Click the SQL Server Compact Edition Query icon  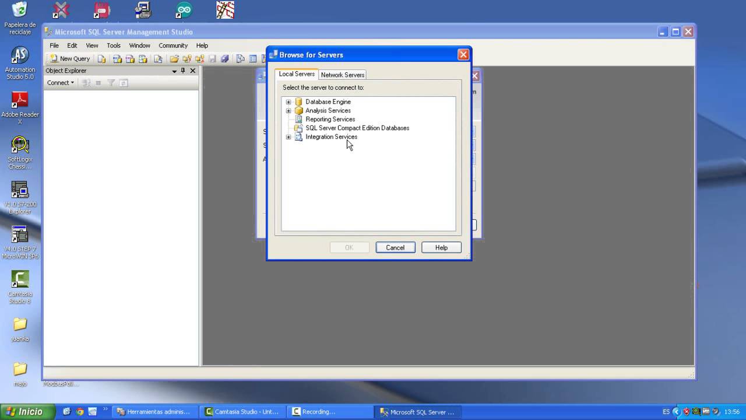pos(158,58)
